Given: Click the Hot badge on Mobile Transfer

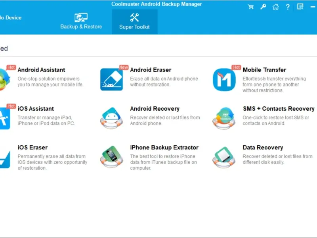Looking at the screenshot, I should point(236,67).
